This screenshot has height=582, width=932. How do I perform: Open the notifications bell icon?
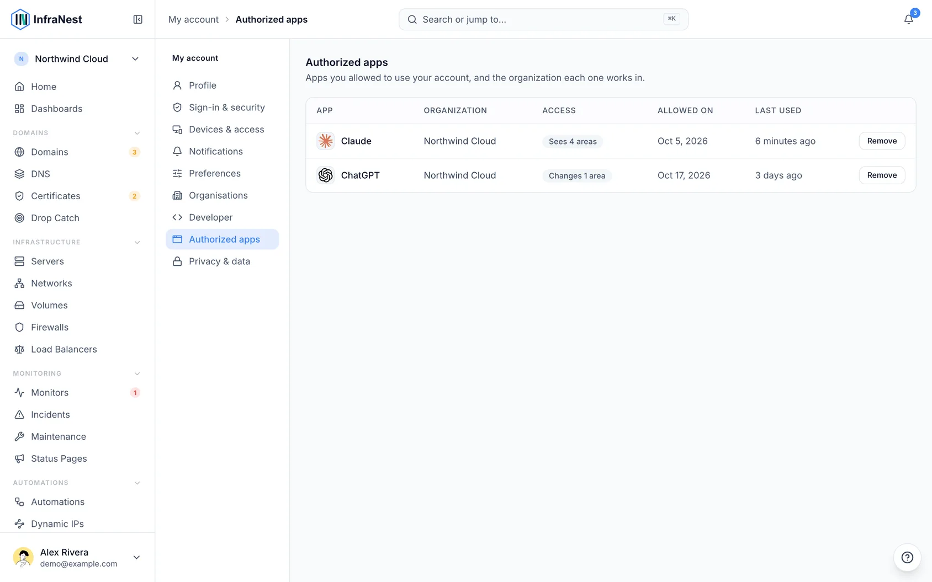[x=908, y=19]
